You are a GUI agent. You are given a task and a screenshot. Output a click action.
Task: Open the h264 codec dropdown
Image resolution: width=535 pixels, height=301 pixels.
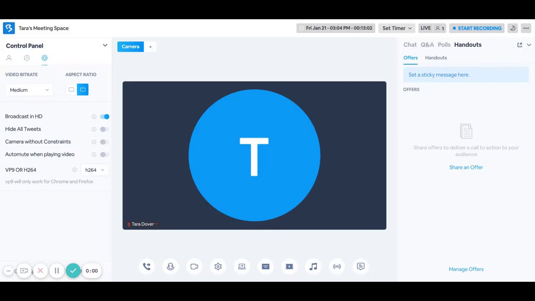[94, 170]
